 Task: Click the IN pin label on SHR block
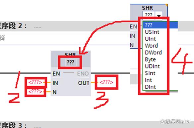[55, 83]
